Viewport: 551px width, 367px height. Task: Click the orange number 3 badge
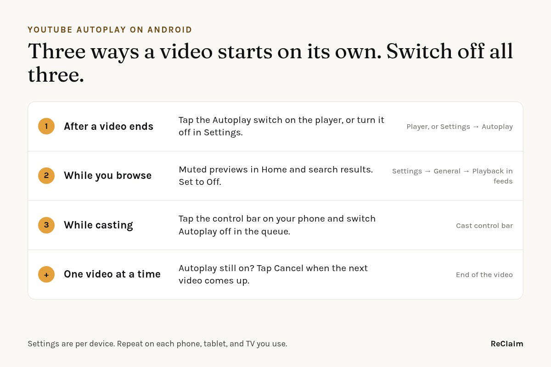[x=46, y=225]
